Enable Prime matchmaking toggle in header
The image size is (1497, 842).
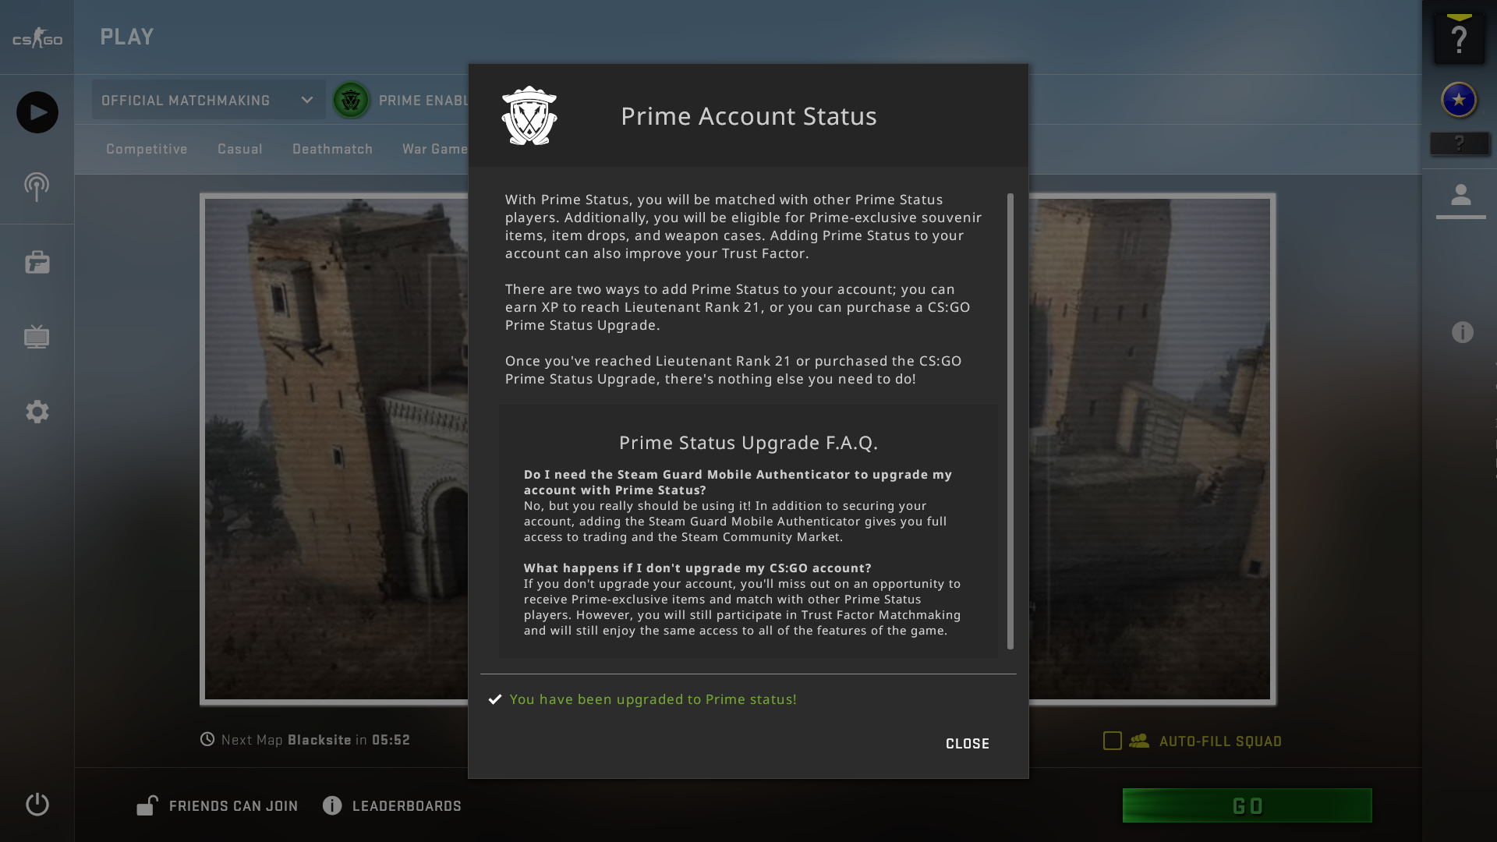pyautogui.click(x=349, y=100)
